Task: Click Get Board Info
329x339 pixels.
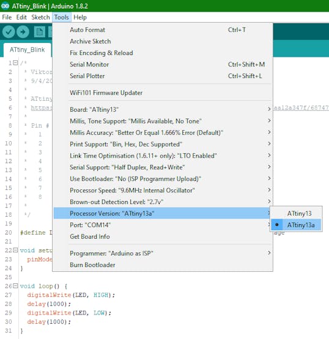Action: click(x=163, y=236)
